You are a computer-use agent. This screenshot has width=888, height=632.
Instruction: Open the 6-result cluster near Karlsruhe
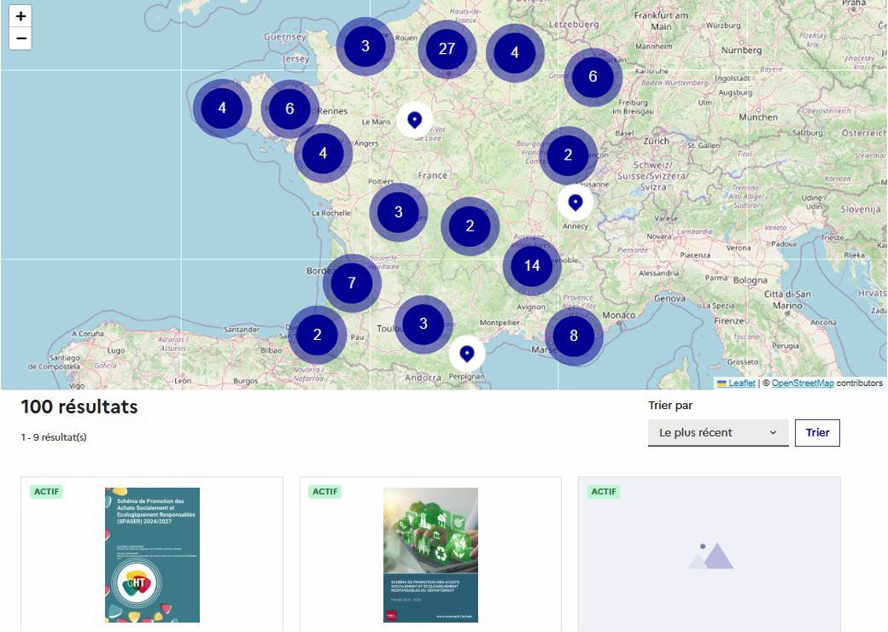point(593,77)
